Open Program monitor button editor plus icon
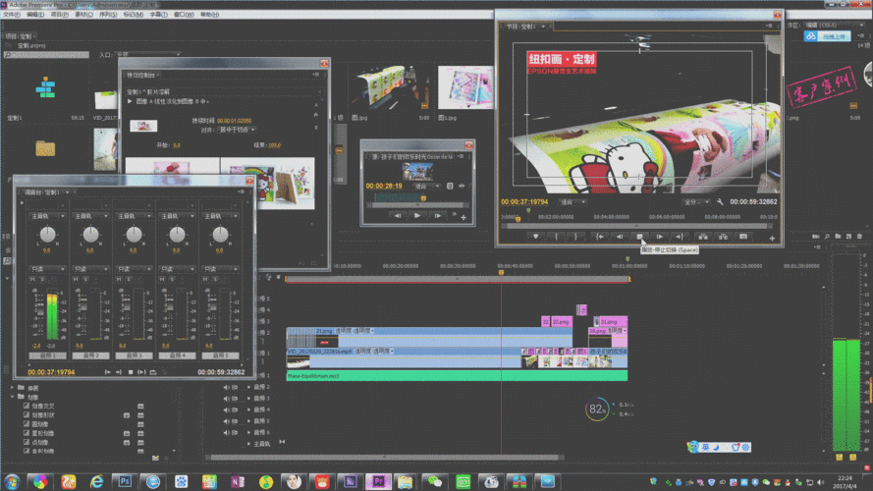Viewport: 873px width, 491px height. pos(772,239)
